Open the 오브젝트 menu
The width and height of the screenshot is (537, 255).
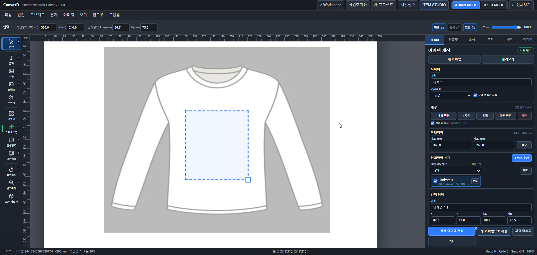tap(37, 15)
